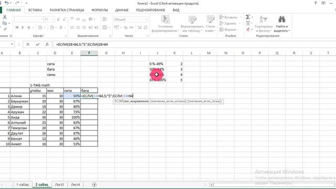Click the Fill down icon in editing group
Viewport: 336px width, 189px height.
248,23
